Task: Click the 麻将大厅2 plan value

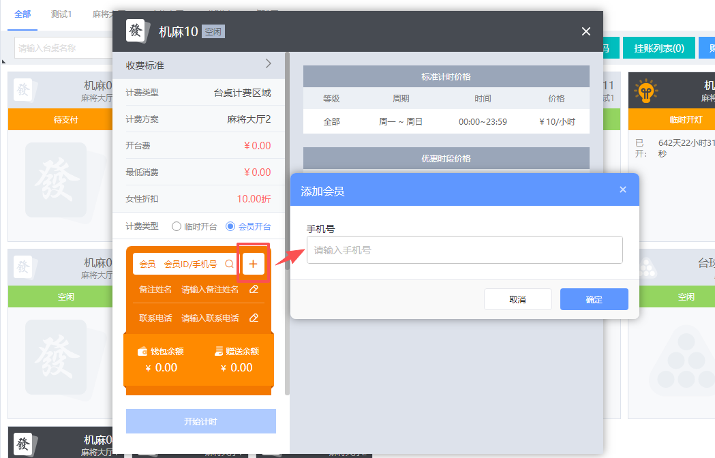Action: point(249,119)
